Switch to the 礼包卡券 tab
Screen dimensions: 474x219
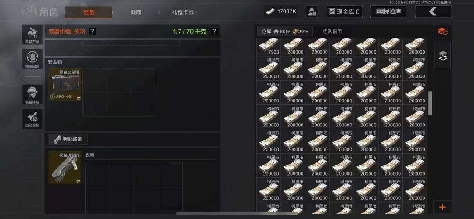pos(183,12)
